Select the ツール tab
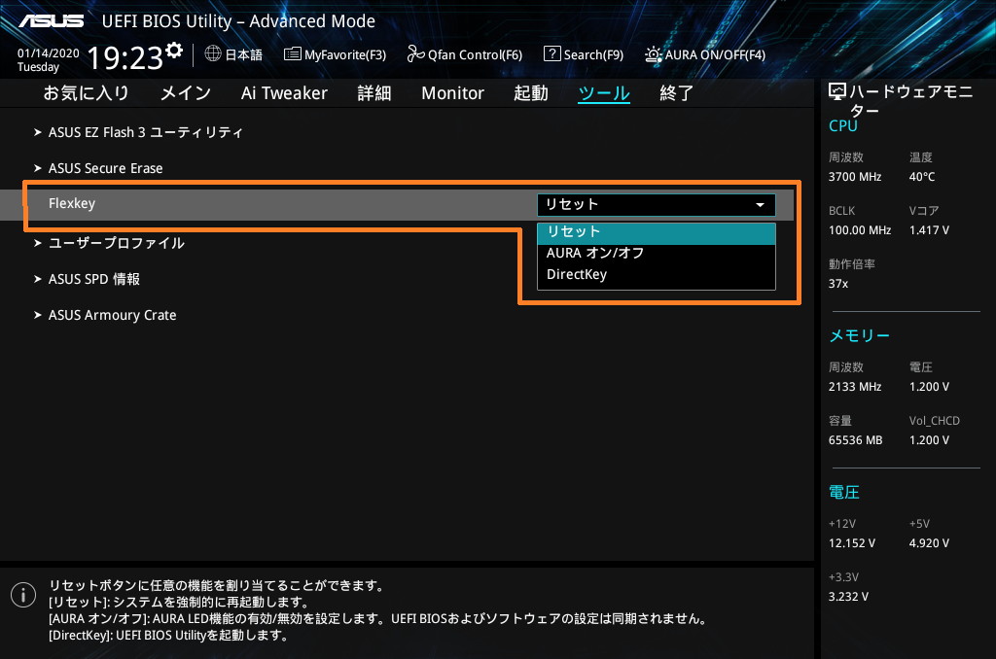 tap(604, 93)
